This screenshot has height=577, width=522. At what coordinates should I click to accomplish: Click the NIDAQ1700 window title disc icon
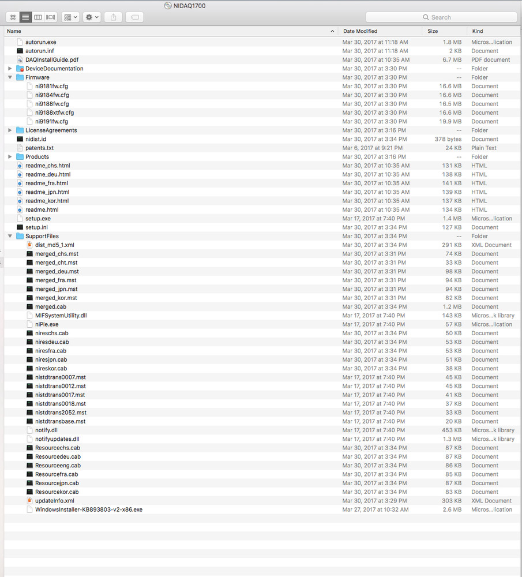[168, 6]
